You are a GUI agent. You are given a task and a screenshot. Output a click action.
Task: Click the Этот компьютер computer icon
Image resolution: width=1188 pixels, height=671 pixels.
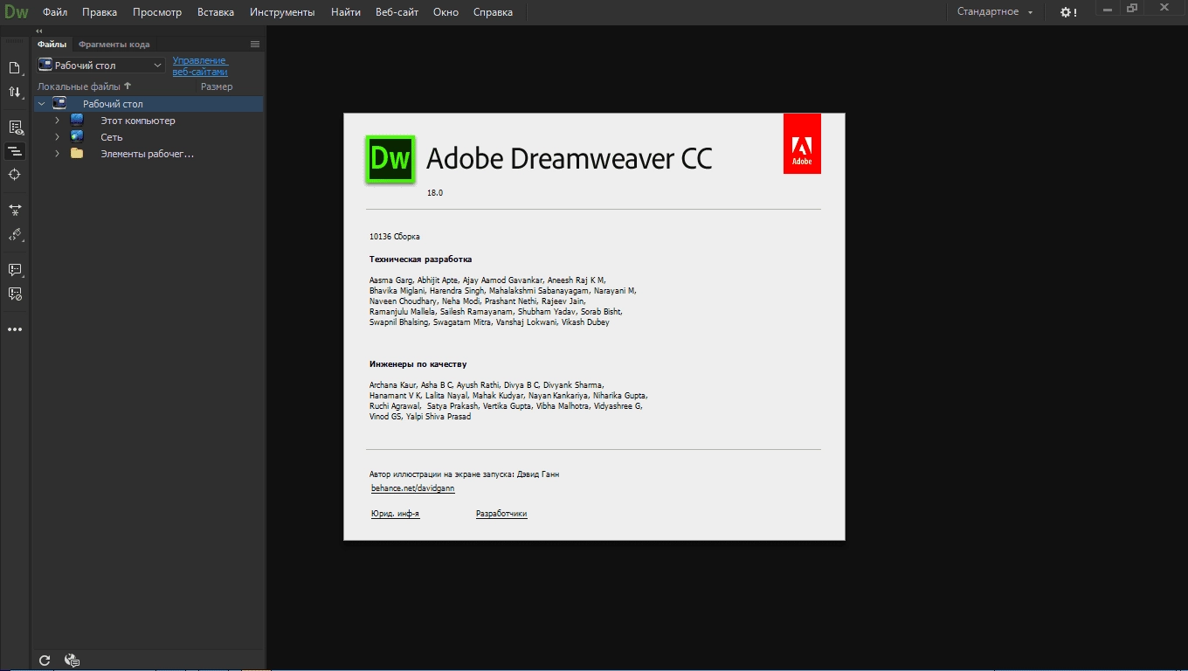pyautogui.click(x=77, y=120)
